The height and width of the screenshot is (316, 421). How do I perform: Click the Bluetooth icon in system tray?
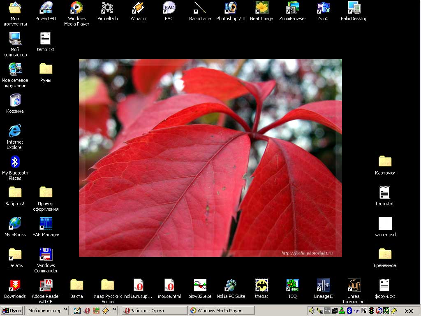(x=349, y=311)
